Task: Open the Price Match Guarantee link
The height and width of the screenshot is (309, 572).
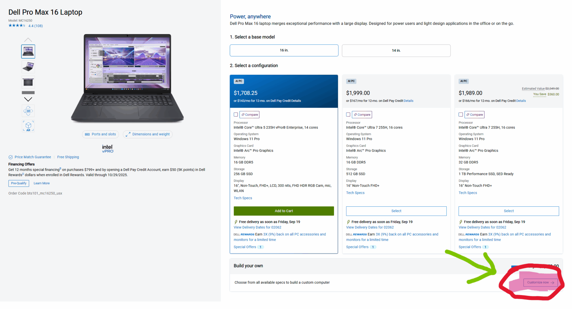Action: (x=33, y=157)
